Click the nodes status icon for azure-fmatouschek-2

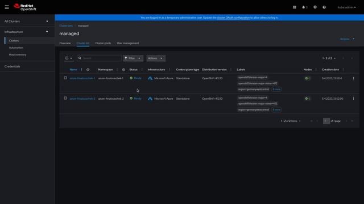point(306,99)
